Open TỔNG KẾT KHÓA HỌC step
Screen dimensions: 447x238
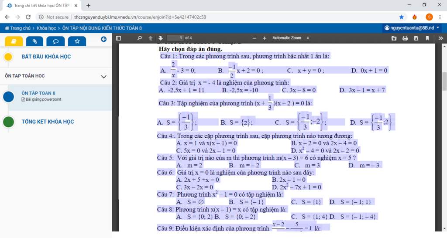point(48,122)
